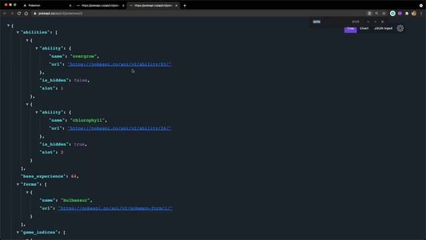The height and width of the screenshot is (240, 426).
Task: Jump to next find result
Action: tap(375, 22)
